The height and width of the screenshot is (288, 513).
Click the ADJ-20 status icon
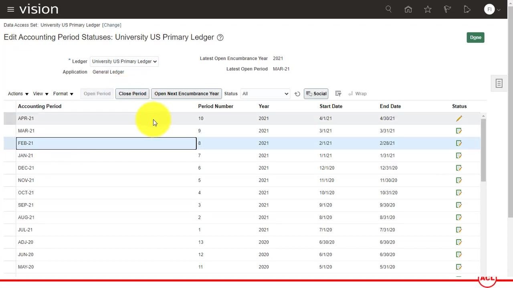click(x=459, y=242)
